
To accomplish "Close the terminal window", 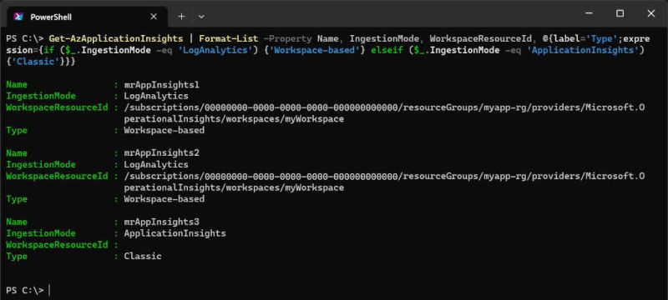I will click(x=651, y=13).
